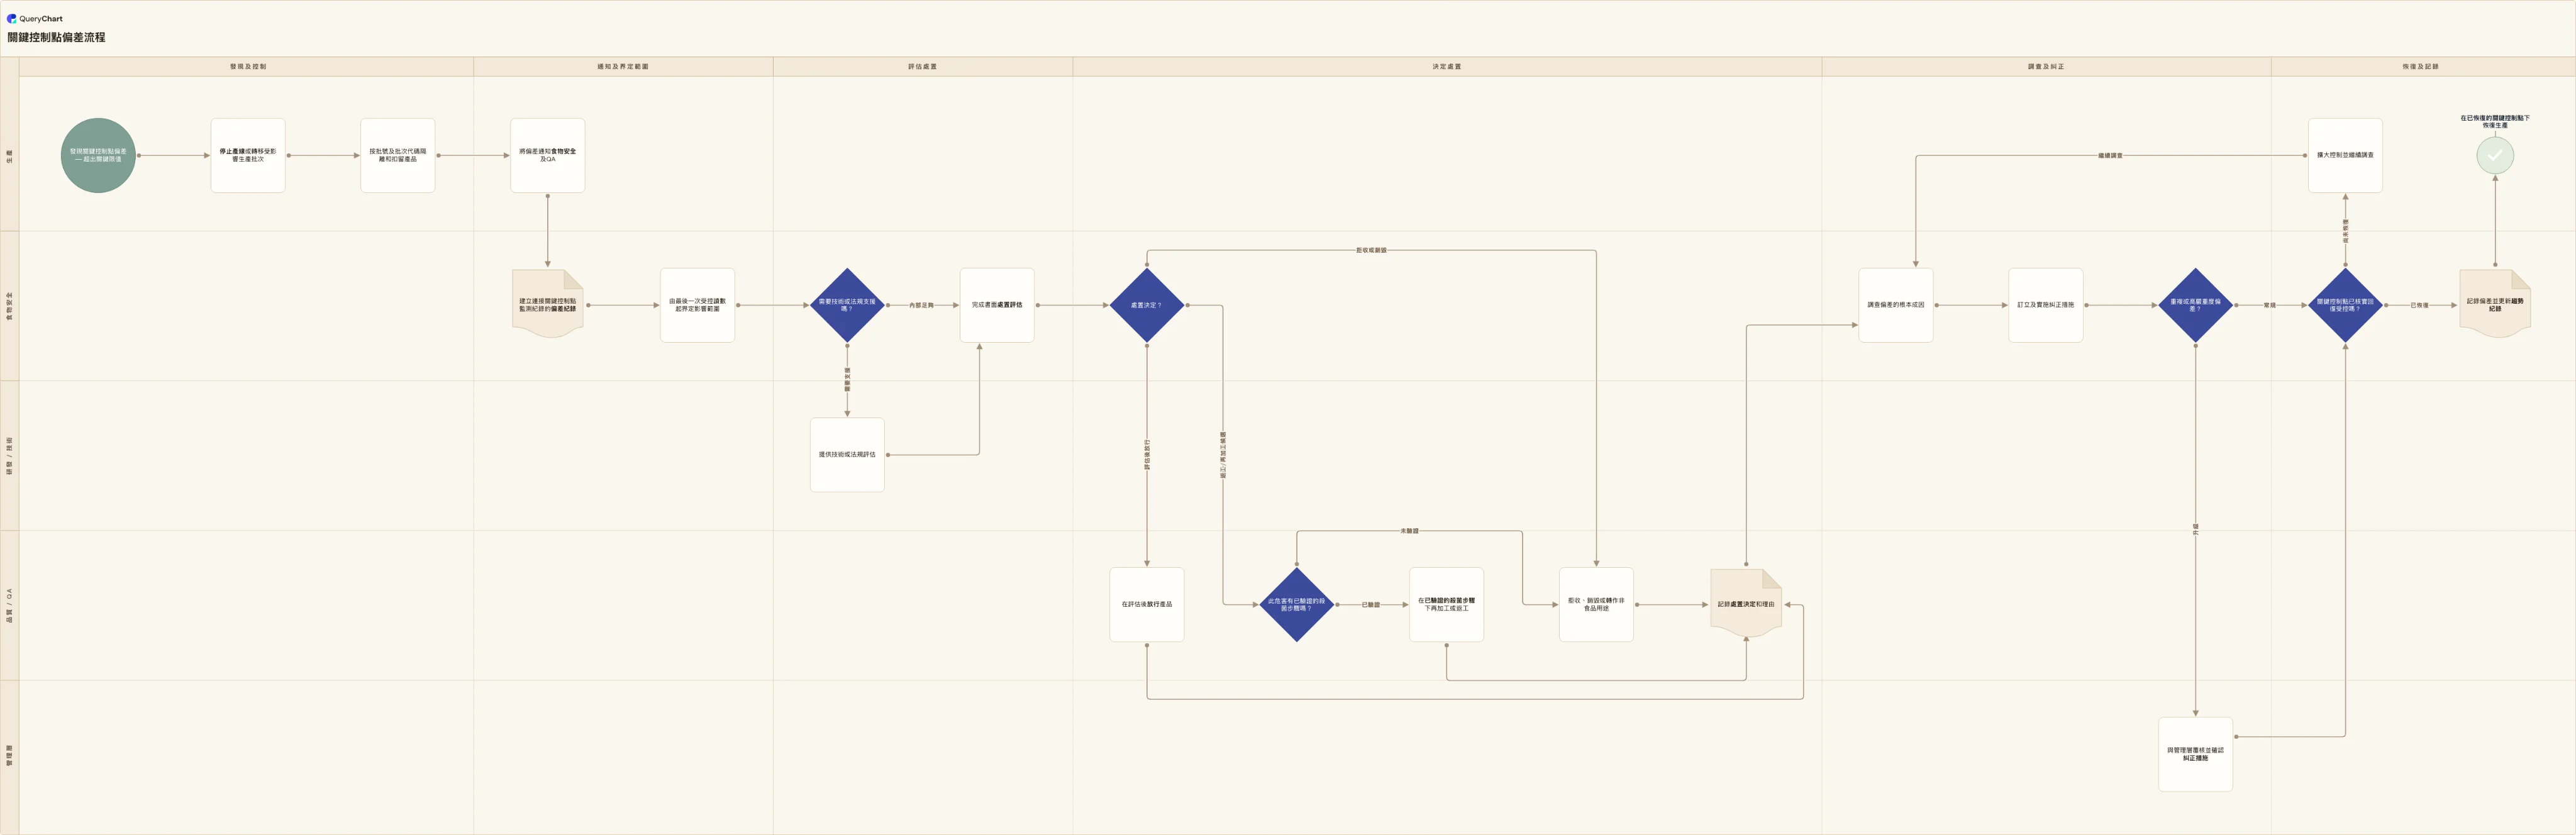This screenshot has height=835, width=2576.
Task: Click the green checkmark end node
Action: tap(2494, 155)
